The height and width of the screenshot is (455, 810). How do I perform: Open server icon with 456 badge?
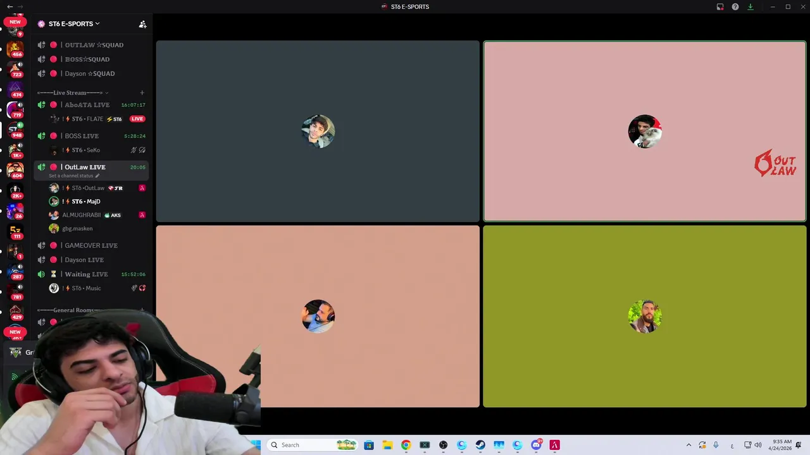[15, 48]
